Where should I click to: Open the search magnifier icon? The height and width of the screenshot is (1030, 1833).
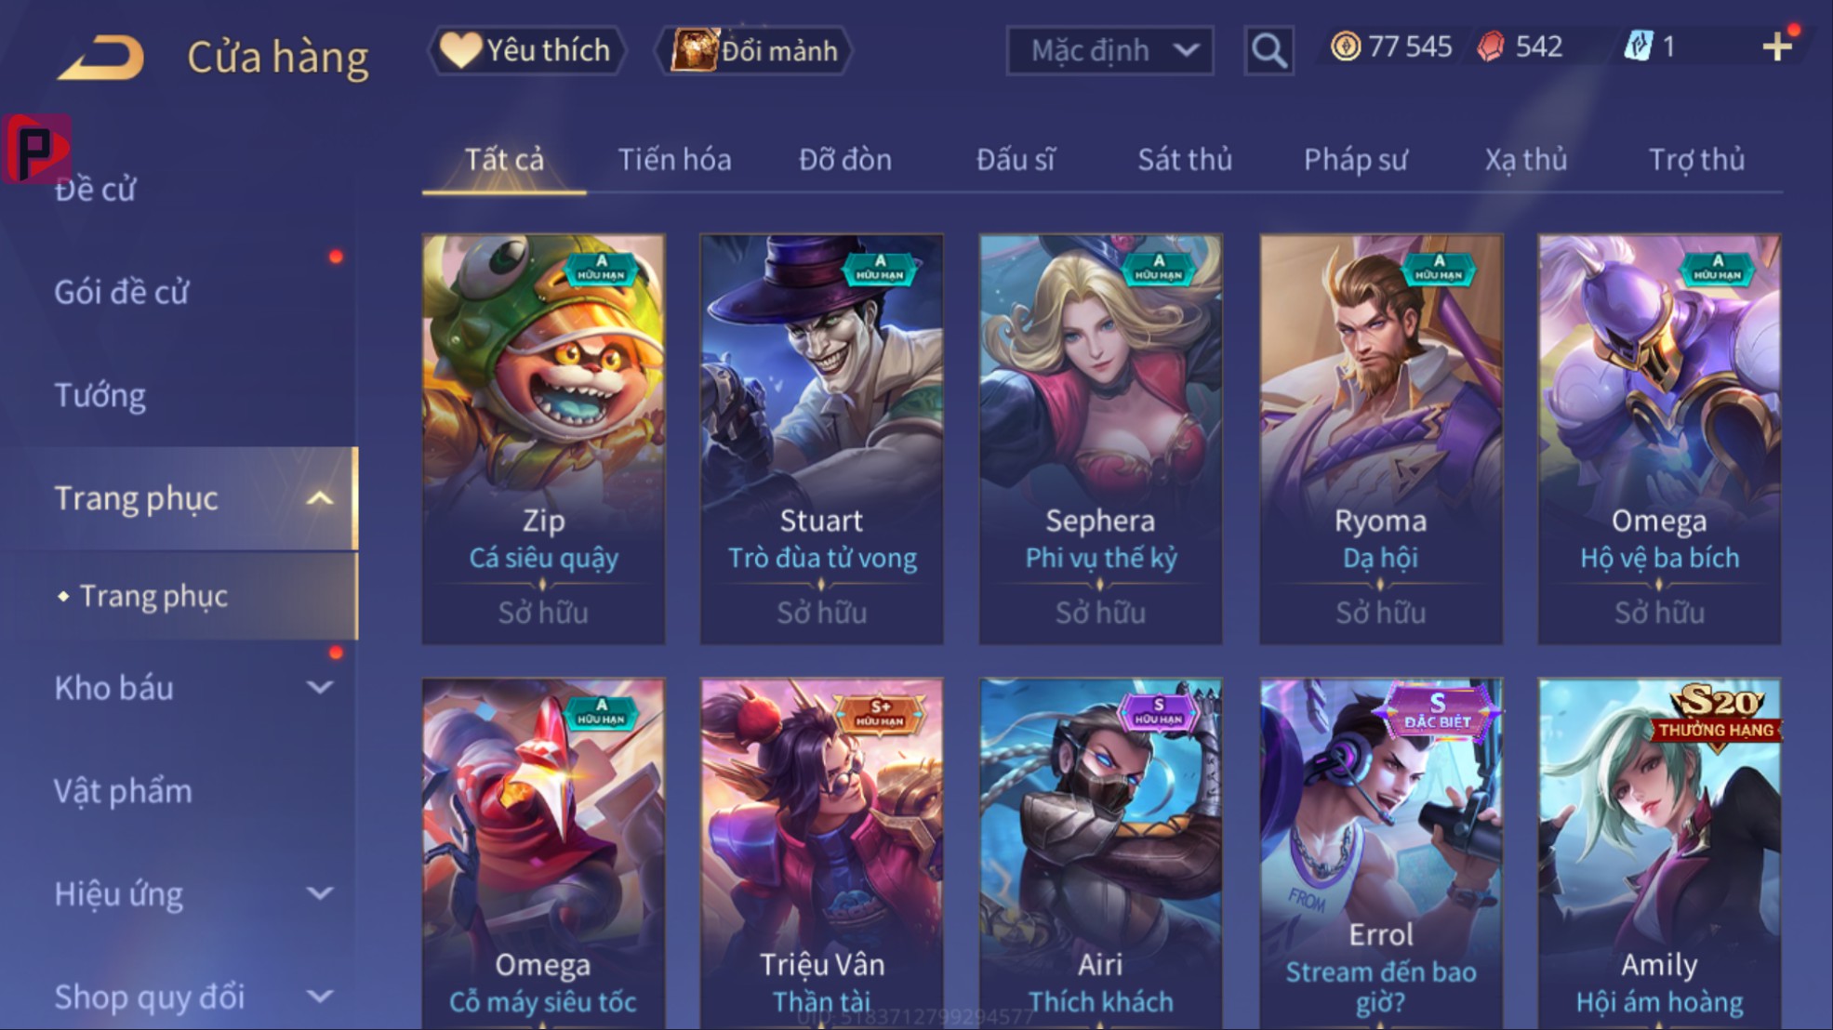tap(1268, 50)
